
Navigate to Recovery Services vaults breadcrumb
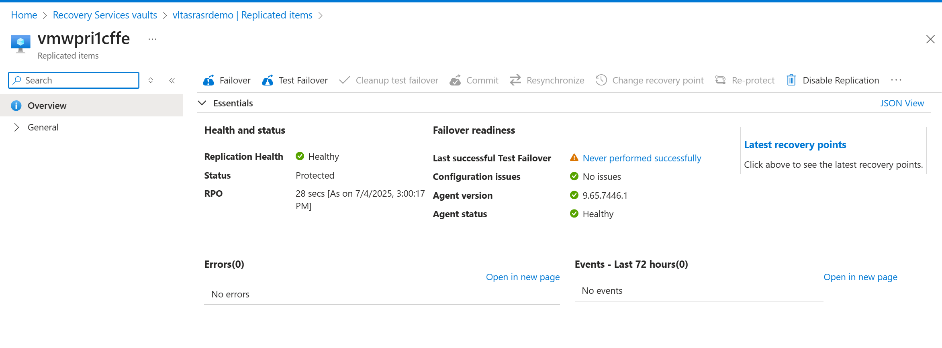[105, 15]
